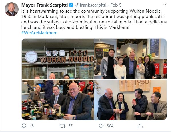View the red envelope exchange photo

click(x=130, y=100)
